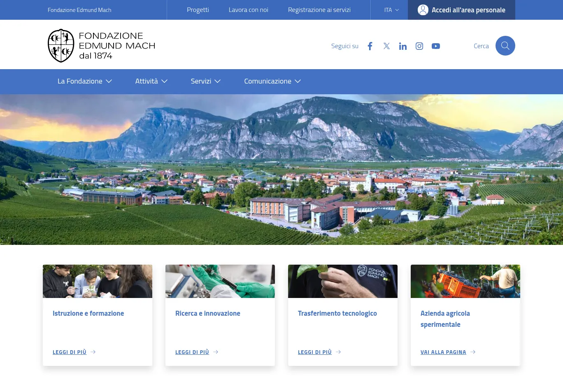Click the user avatar icon for personal area

pyautogui.click(x=423, y=10)
